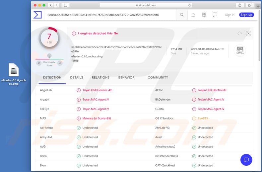The image size is (262, 172).
Task: Vote positive with the community check icon
Action: click(x=60, y=63)
